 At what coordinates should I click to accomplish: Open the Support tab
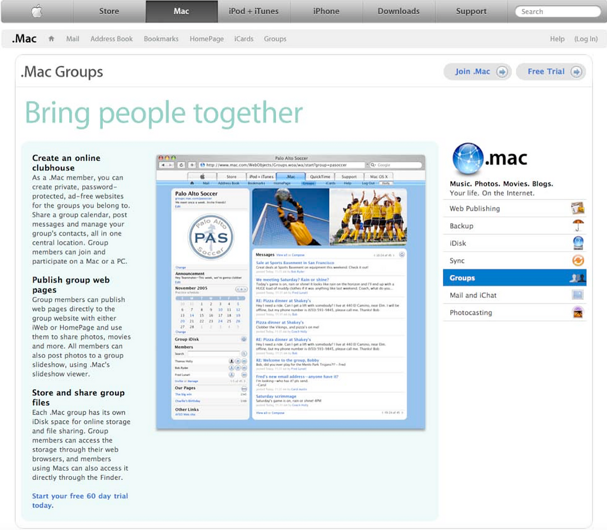pos(471,11)
